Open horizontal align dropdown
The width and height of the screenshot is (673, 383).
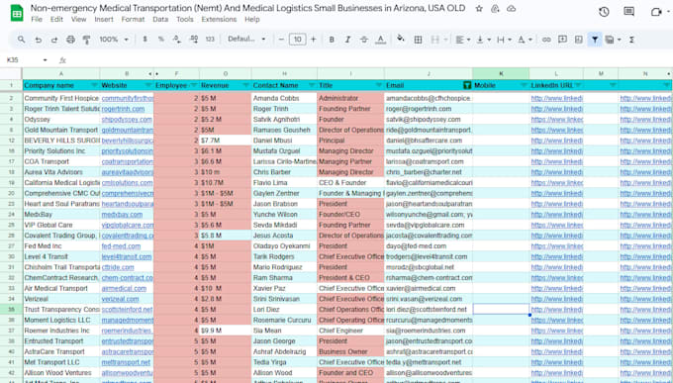click(x=462, y=40)
